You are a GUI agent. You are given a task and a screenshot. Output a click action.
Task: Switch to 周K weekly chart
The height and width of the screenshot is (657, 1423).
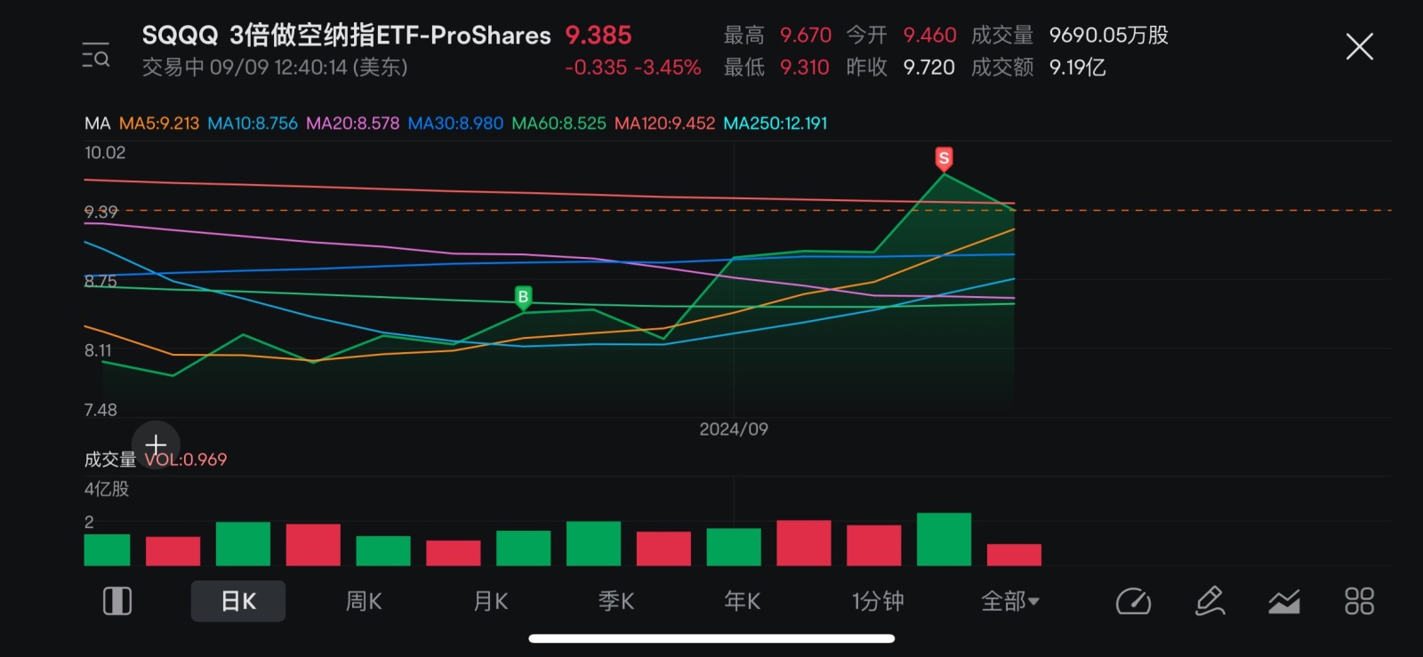click(x=364, y=601)
